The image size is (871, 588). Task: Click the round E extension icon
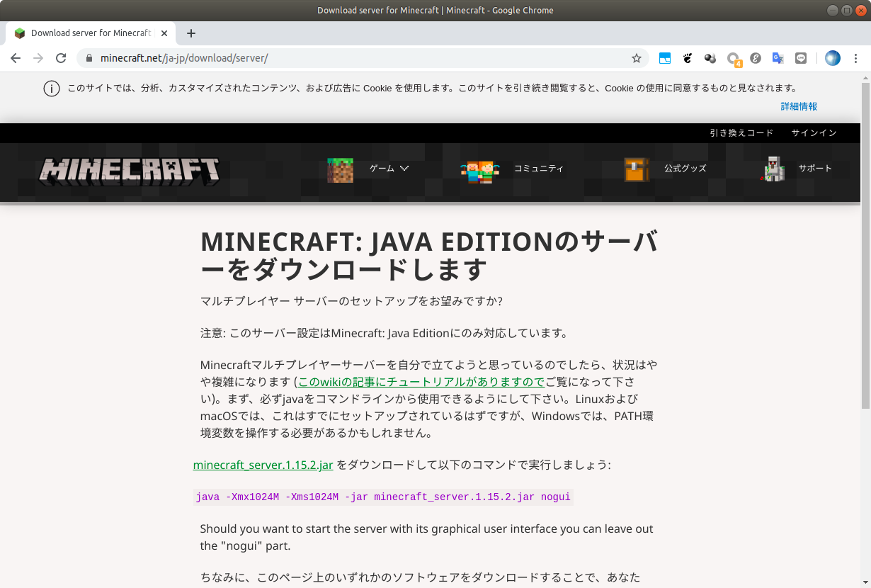point(756,58)
